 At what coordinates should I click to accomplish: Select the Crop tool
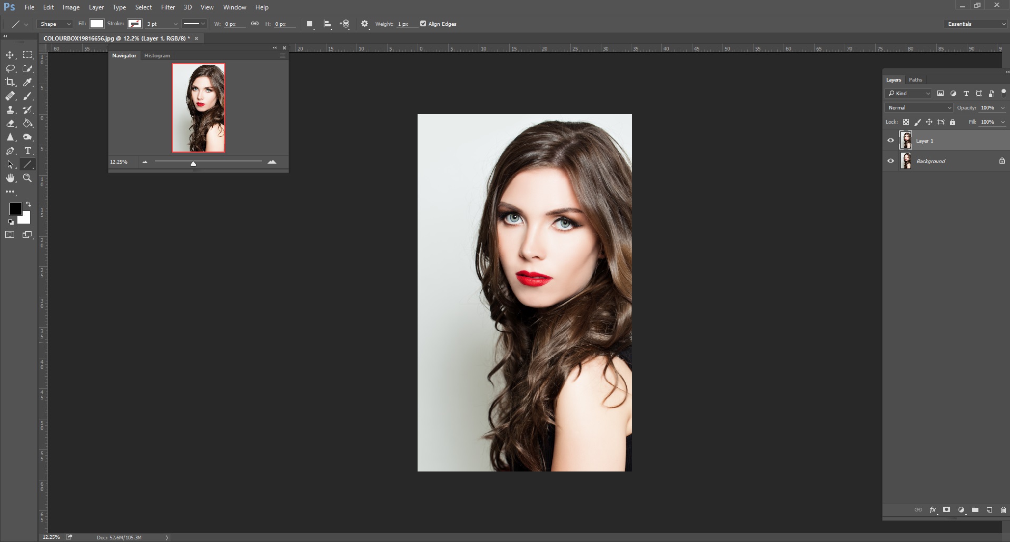coord(10,82)
